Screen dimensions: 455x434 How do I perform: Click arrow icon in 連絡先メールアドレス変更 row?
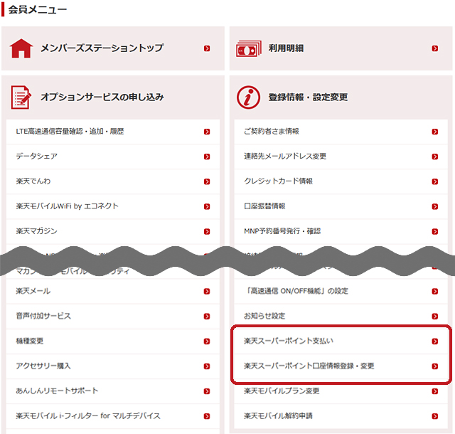coord(434,157)
